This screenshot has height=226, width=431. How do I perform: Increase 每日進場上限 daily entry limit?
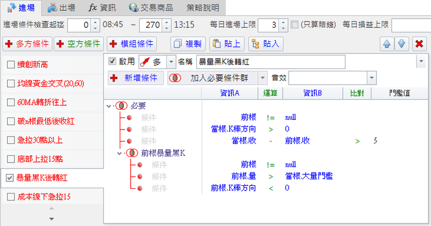click(x=283, y=22)
